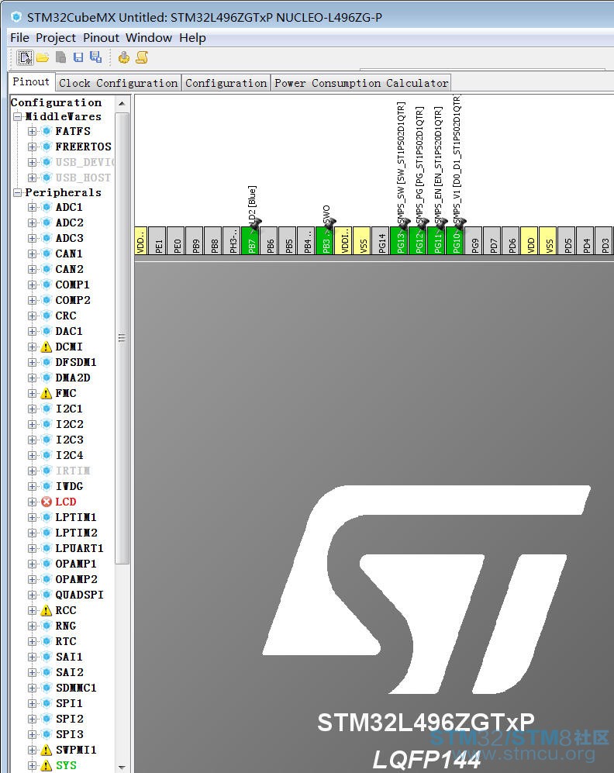Expand the CAN1 tree node

[x=32, y=254]
